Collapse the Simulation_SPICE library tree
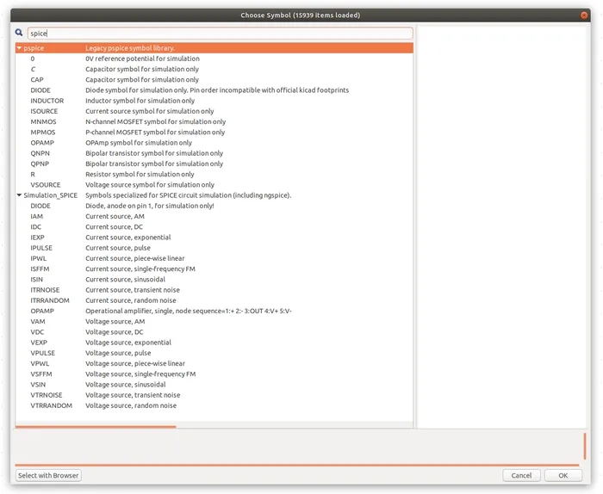This screenshot has width=603, height=494. click(x=20, y=195)
